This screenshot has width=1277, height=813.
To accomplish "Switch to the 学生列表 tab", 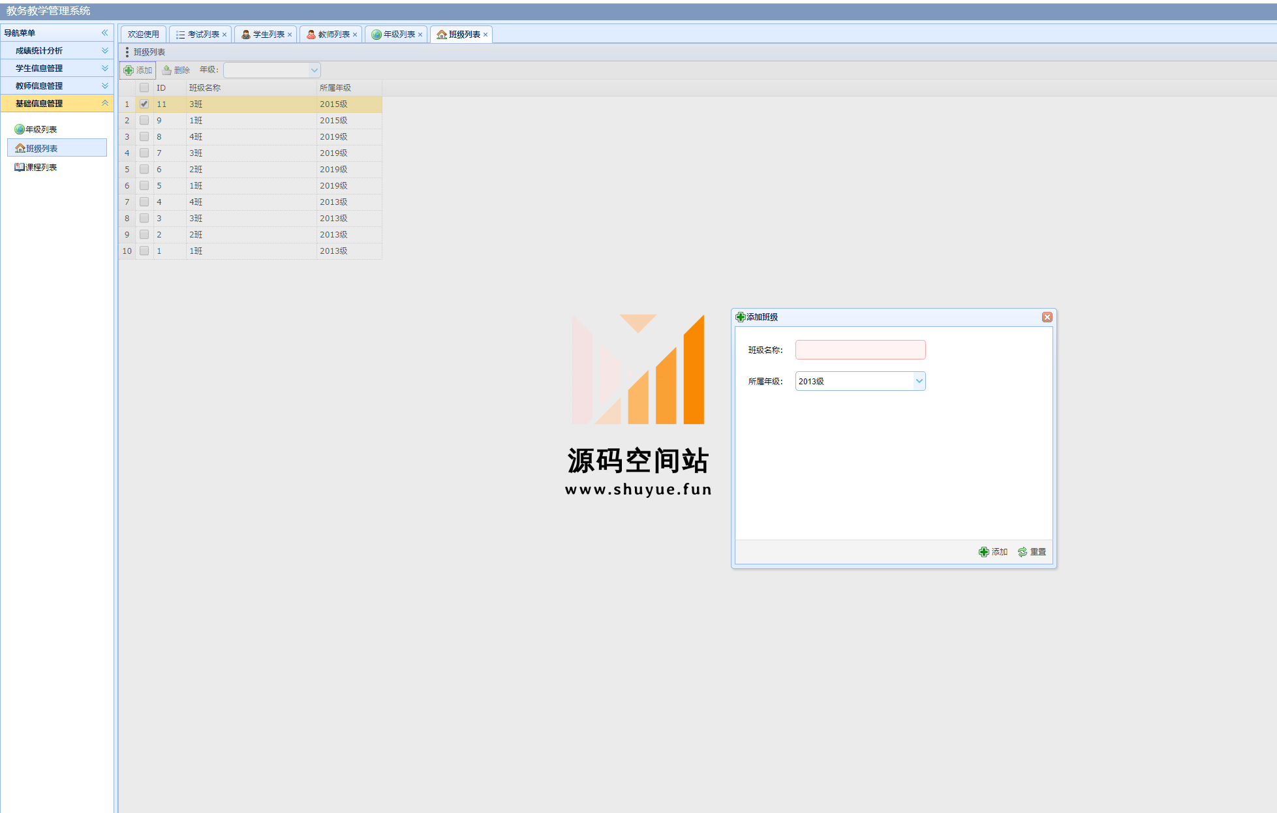I will [x=267, y=35].
